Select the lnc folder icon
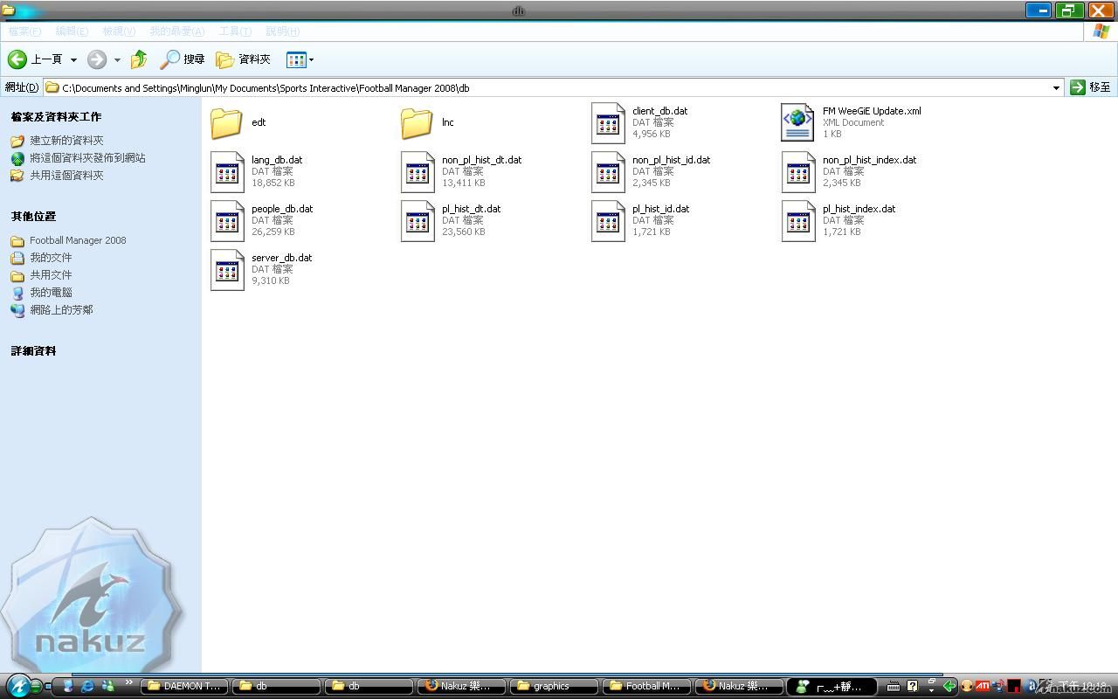Viewport: 1118px width, 699px height. [x=417, y=122]
